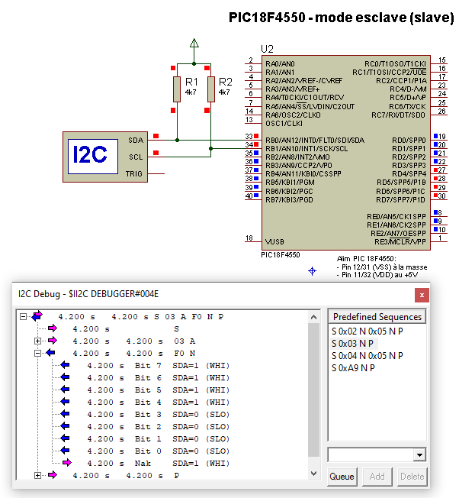The width and height of the screenshot is (459, 498).
Task: Click the blue origin marker crosshair
Action: tap(313, 271)
